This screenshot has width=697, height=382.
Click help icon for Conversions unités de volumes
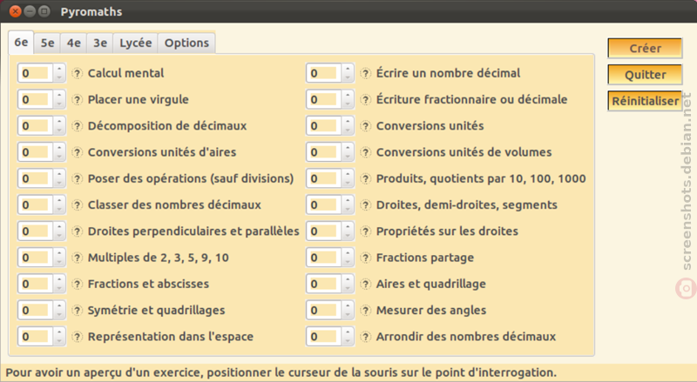pyautogui.click(x=365, y=152)
